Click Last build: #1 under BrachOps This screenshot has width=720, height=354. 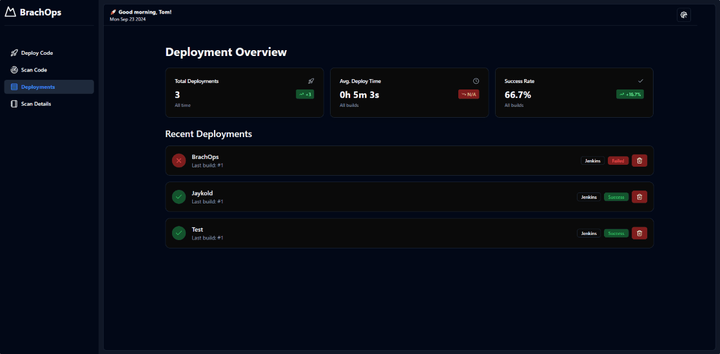207,165
